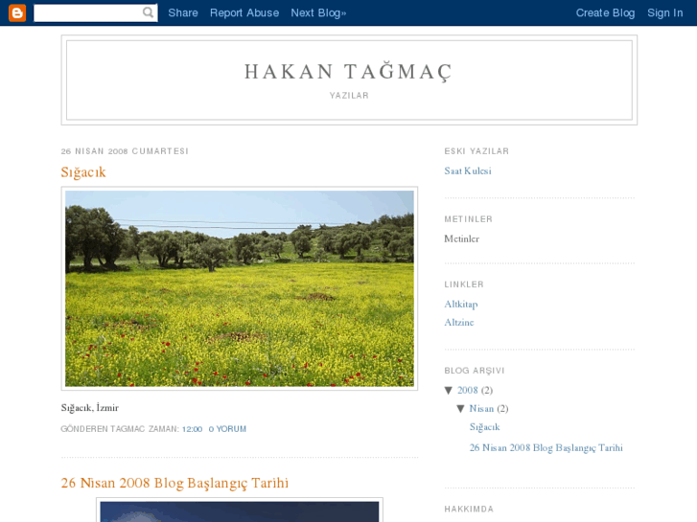Click Report Abuse in the navbar

[244, 12]
